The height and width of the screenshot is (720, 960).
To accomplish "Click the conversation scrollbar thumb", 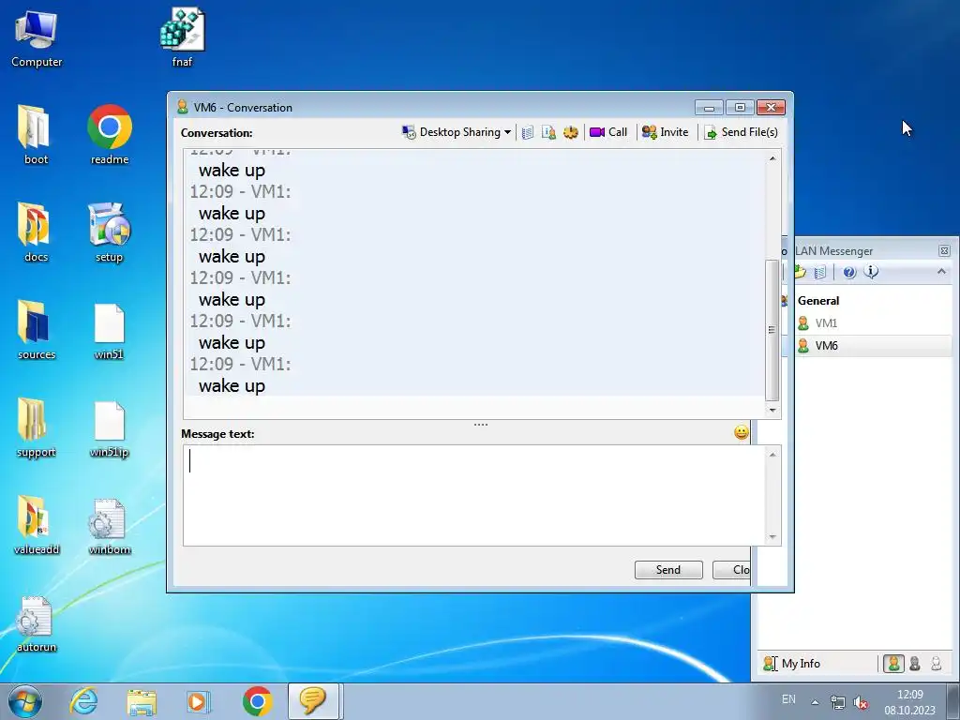I will (772, 330).
